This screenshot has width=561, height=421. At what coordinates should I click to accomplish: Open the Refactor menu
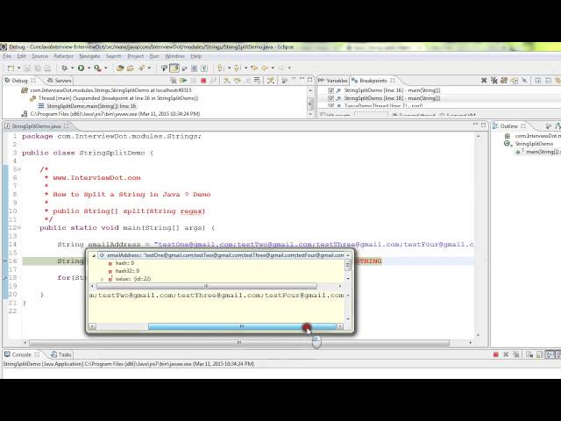(x=63, y=56)
